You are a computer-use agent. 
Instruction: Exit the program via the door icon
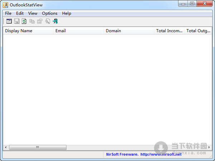[56, 21]
